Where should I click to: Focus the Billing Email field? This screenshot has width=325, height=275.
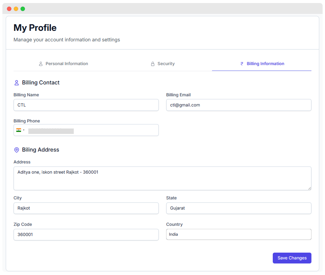pos(238,105)
